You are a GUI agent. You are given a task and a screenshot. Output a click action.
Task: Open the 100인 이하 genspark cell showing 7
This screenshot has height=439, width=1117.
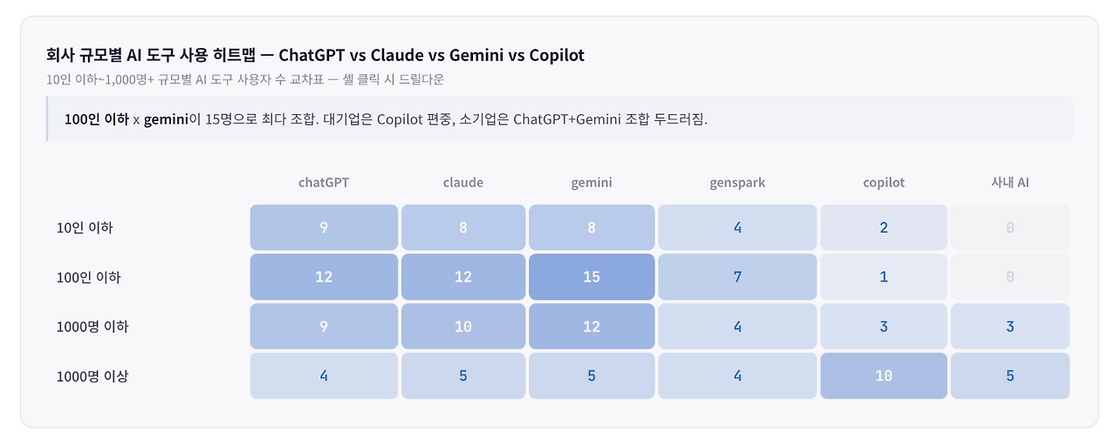737,277
